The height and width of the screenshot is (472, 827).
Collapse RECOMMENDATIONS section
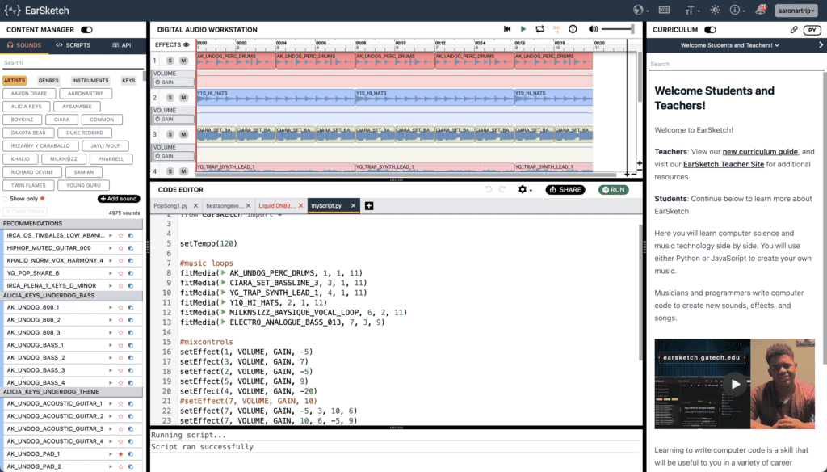pos(72,224)
